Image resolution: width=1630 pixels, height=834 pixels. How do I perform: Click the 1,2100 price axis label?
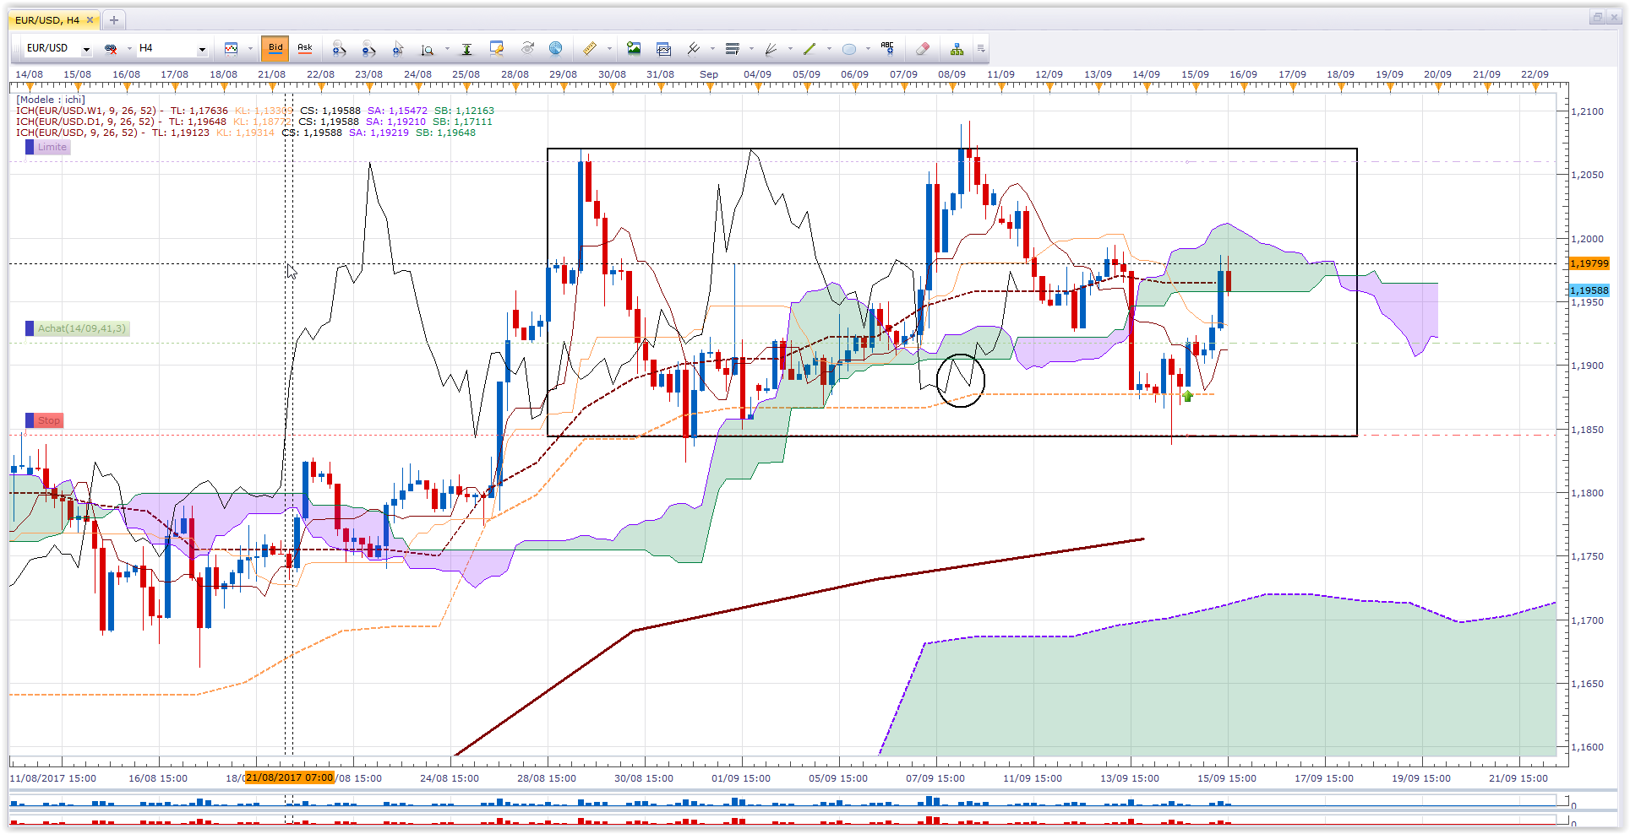[x=1587, y=111]
